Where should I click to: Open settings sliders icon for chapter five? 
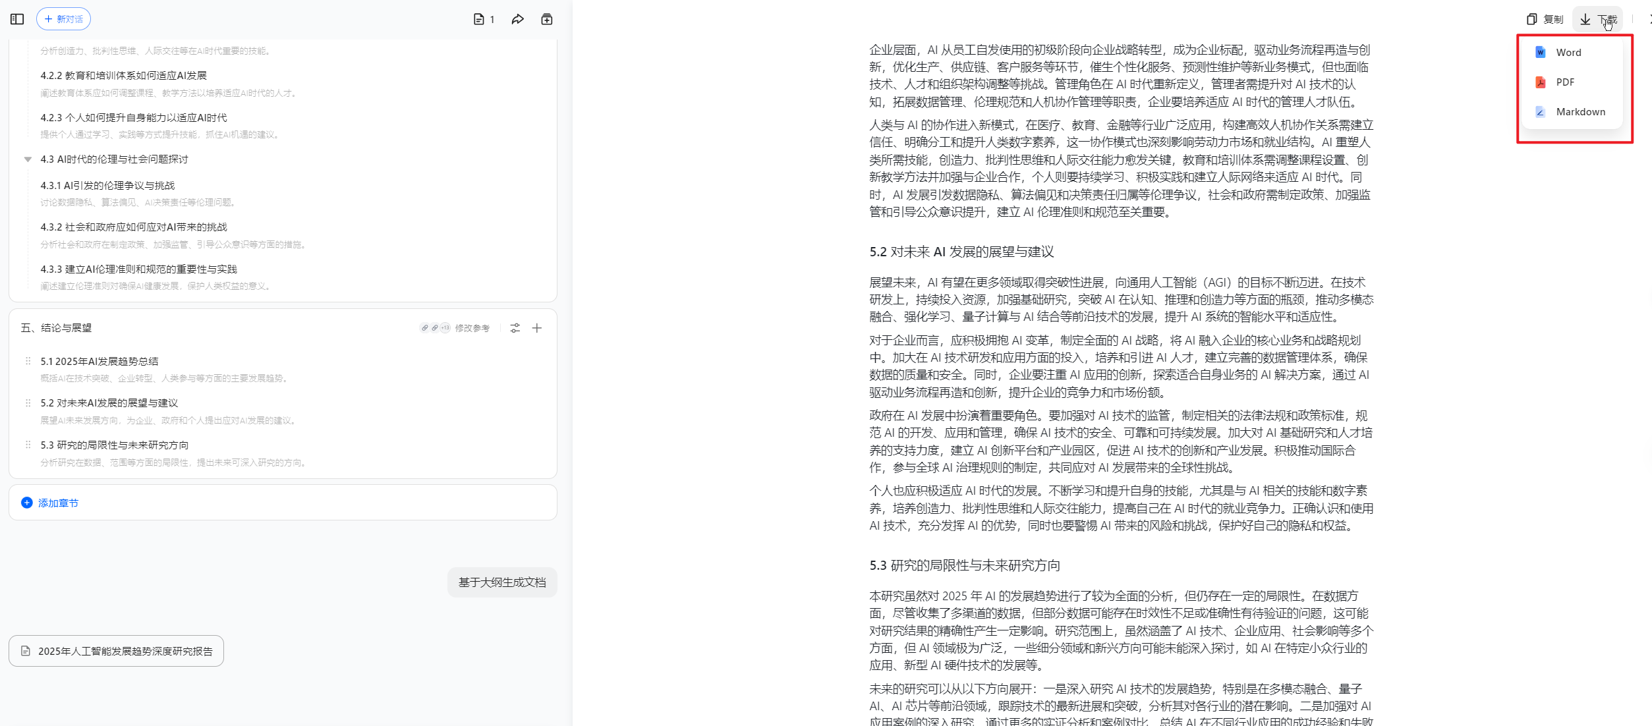[x=515, y=328]
